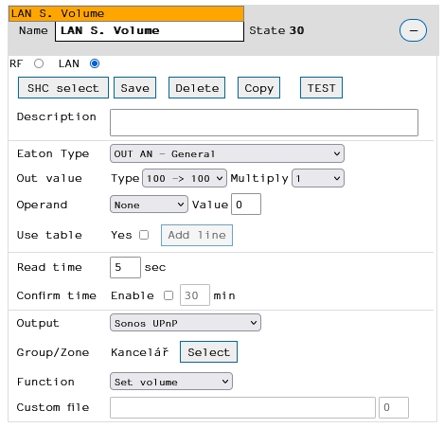The width and height of the screenshot is (444, 428).
Task: Select the LAN radio button
Action: click(95, 63)
